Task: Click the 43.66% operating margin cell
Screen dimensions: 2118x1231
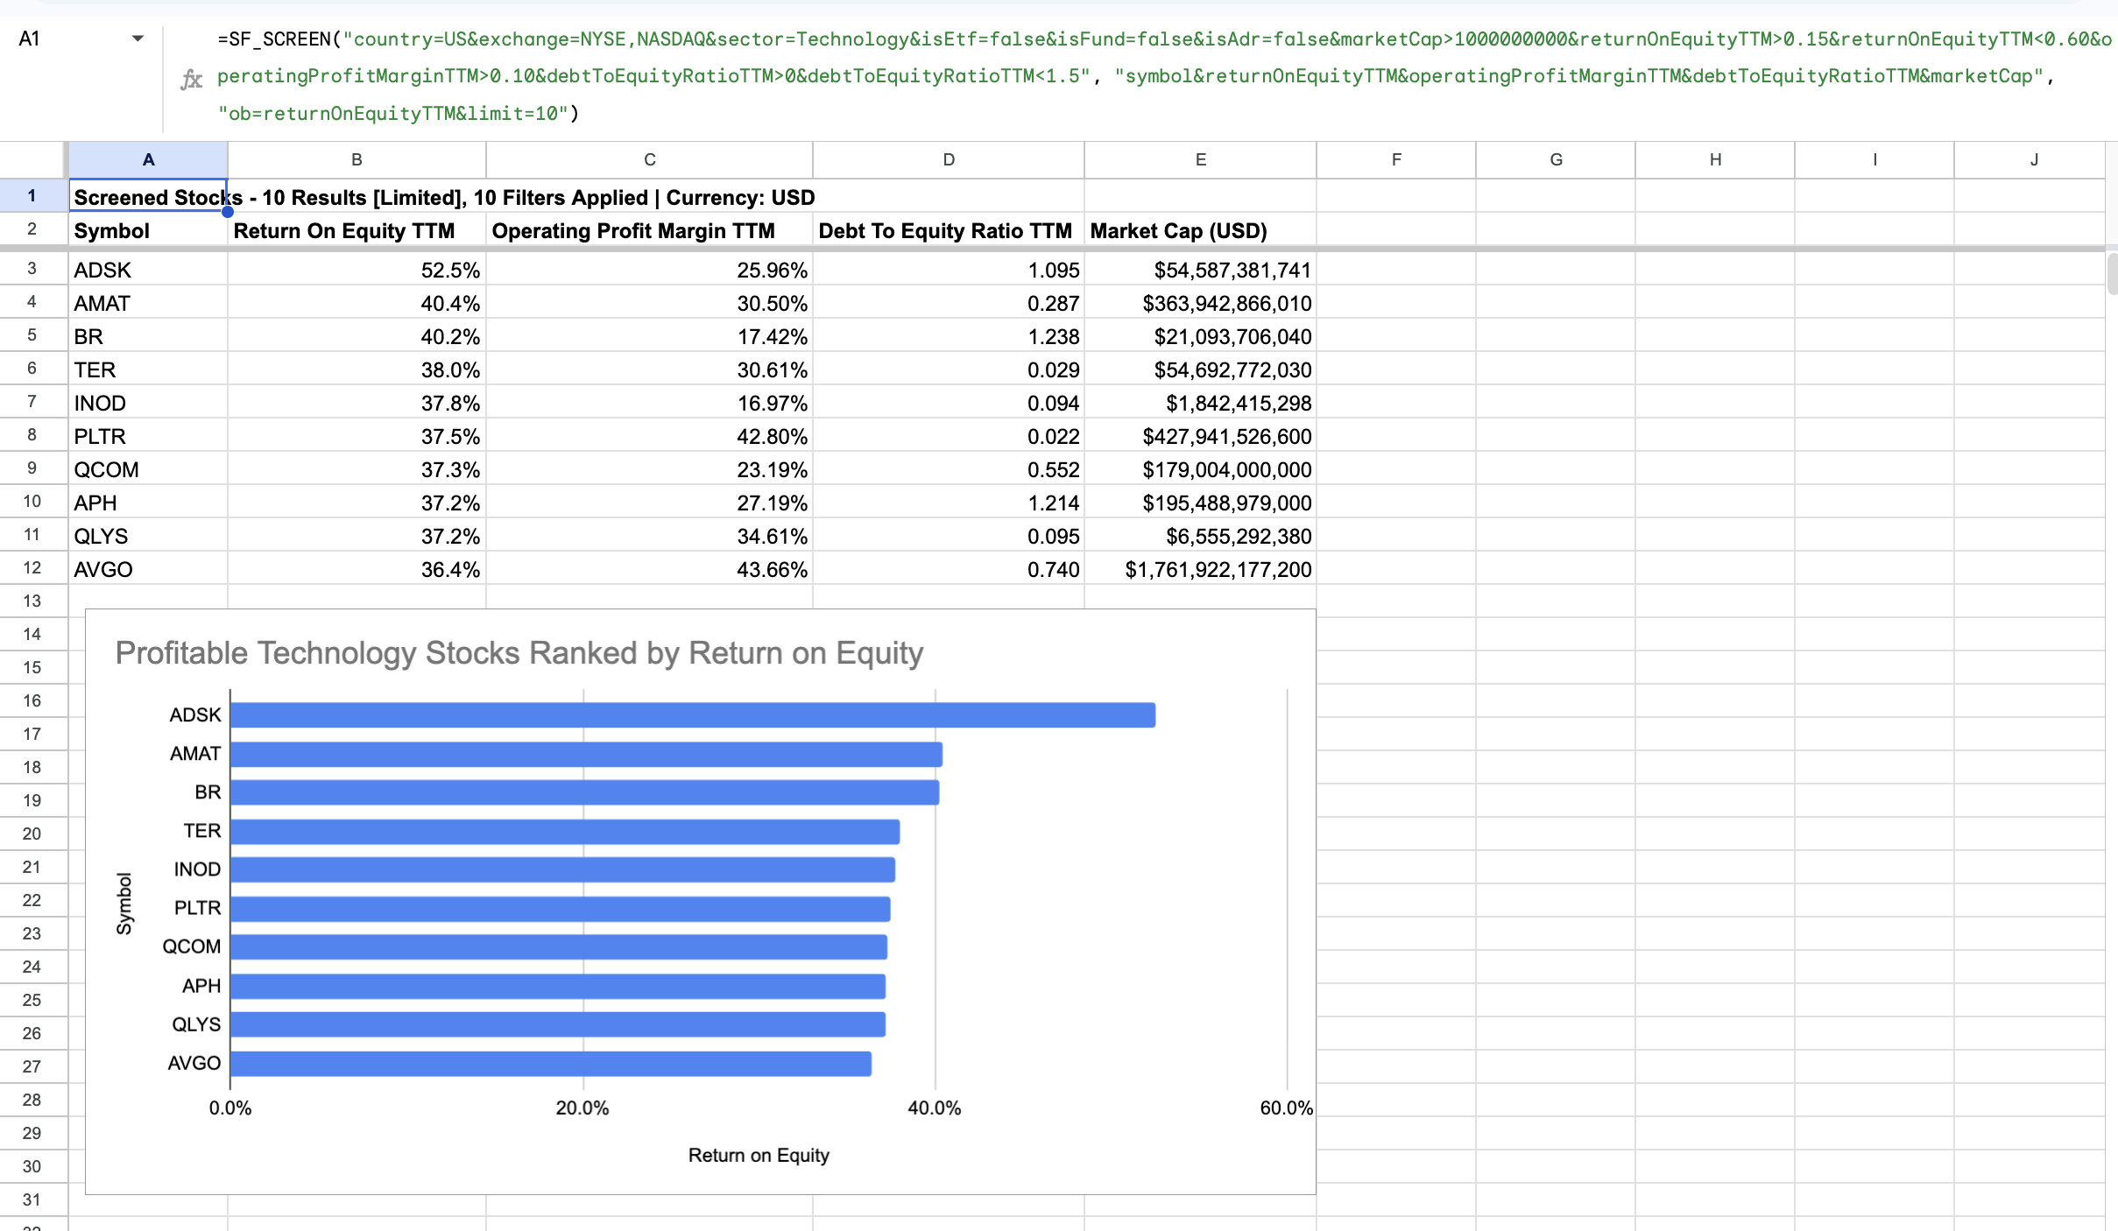Action: tap(649, 569)
